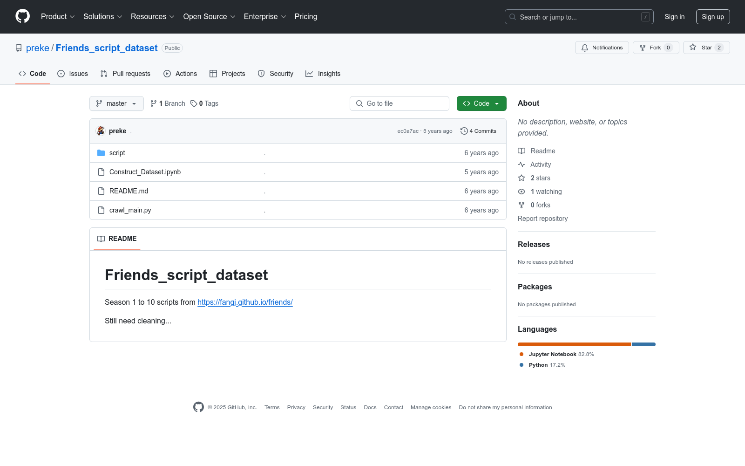
Task: Open the preke owner profile link
Action: (38, 48)
